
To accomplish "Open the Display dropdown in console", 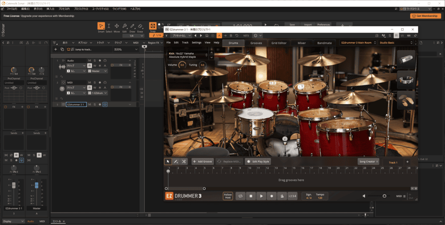I will (x=13, y=221).
